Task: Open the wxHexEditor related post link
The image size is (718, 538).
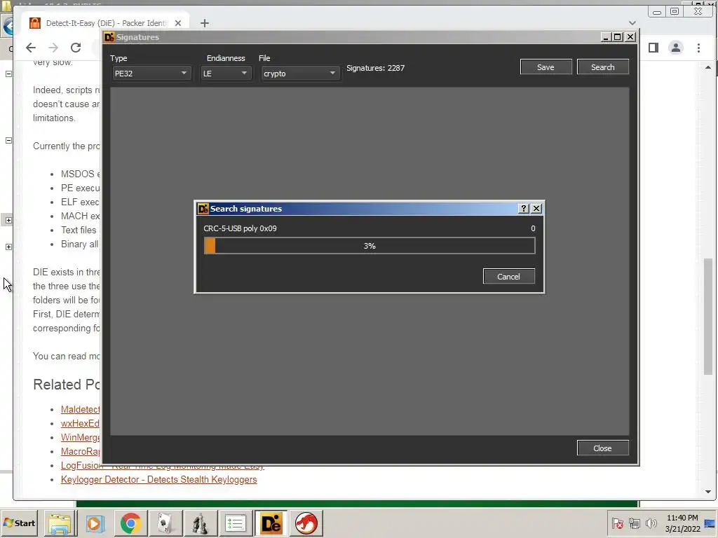Action: (81, 424)
